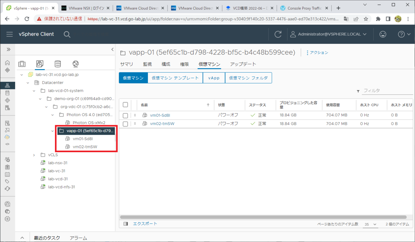Viewport: 415px width, 242px height.
Task: Refresh the vSphere Client view
Action: (x=278, y=34)
